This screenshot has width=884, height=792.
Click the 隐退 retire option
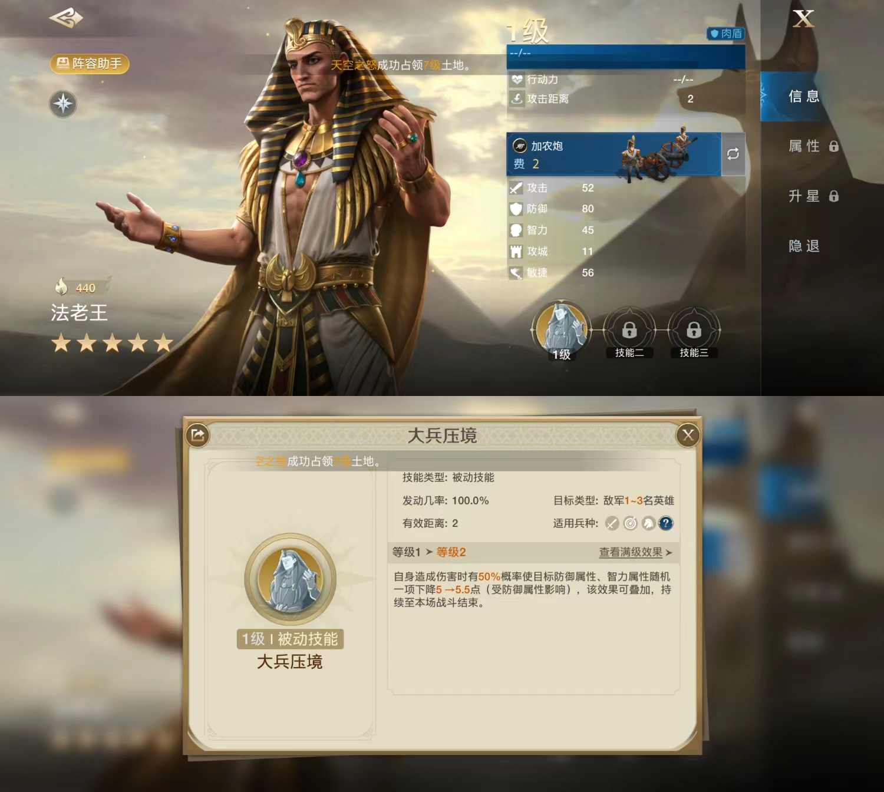tap(804, 246)
